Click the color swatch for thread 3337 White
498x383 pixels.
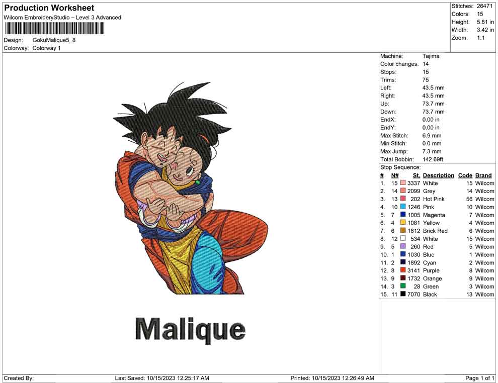403,183
